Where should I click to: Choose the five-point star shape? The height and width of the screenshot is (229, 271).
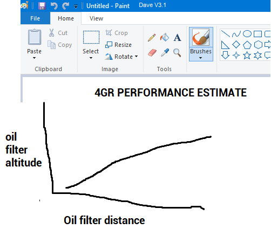[x=247, y=55]
